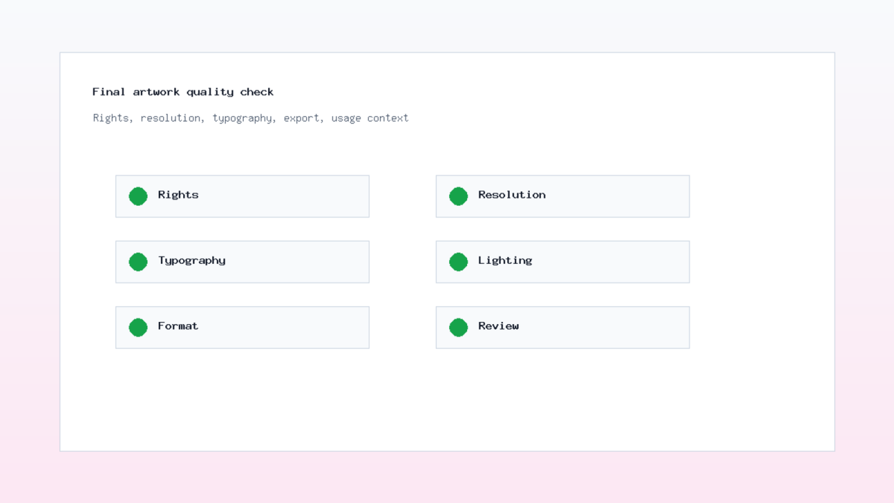The width and height of the screenshot is (894, 503).
Task: Click the green status dot beside Rights
Action: 138,196
